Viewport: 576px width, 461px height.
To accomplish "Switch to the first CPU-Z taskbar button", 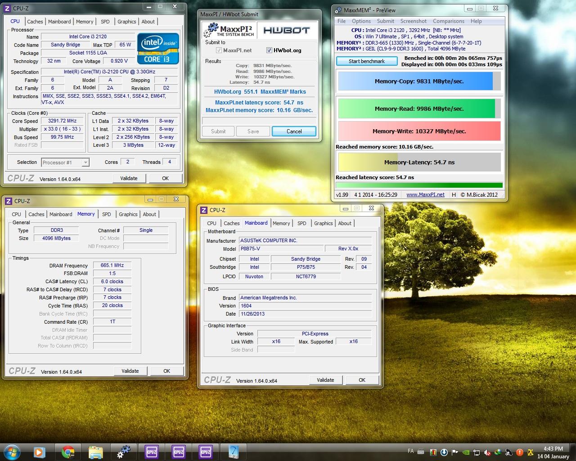I will tap(152, 452).
